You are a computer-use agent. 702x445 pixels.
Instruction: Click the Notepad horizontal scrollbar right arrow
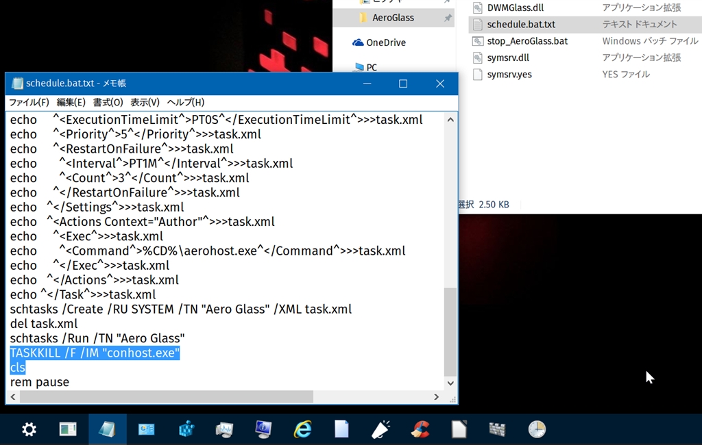pyautogui.click(x=437, y=396)
